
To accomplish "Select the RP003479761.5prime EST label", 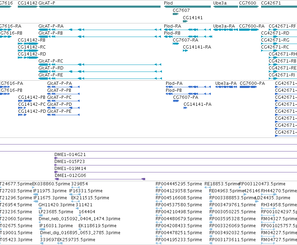I will [x=232, y=205].
